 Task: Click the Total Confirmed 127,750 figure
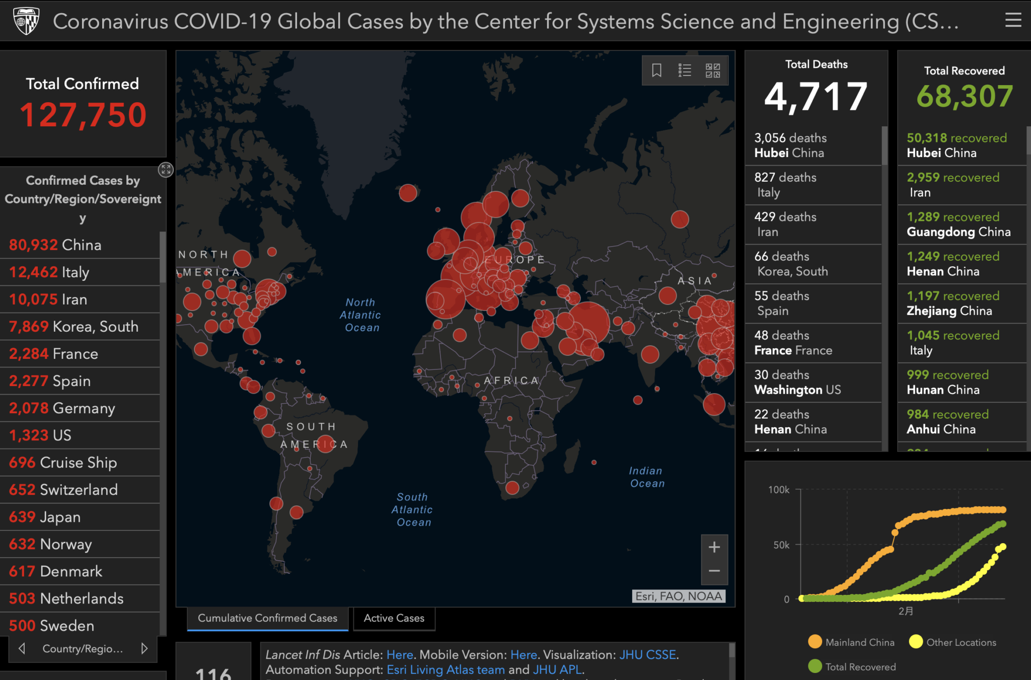tap(83, 115)
